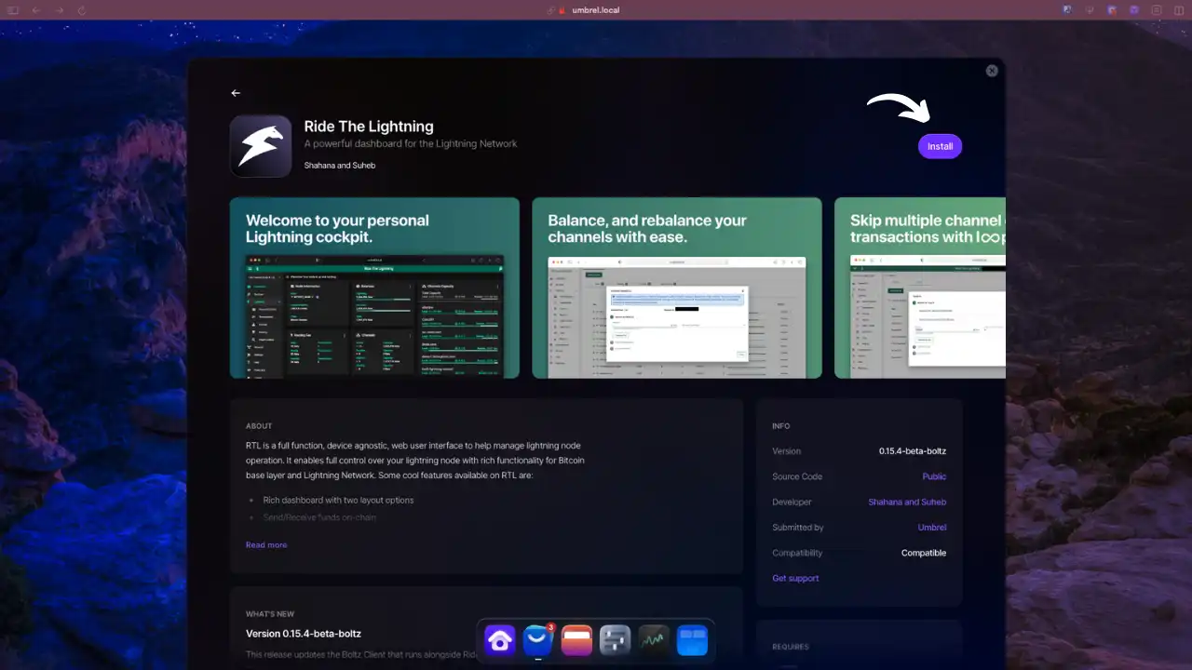Screen dimensions: 1192x670
Task: Click the umbrel.local address bar
Action: click(x=596, y=9)
